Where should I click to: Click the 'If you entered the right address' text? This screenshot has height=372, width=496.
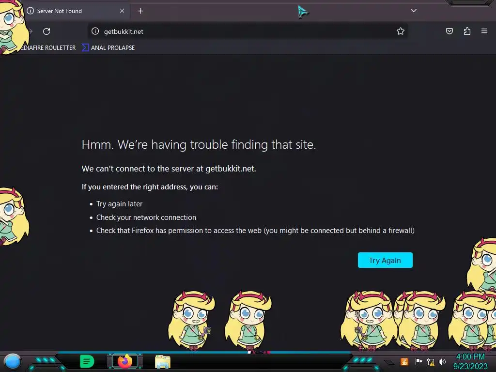(x=150, y=187)
